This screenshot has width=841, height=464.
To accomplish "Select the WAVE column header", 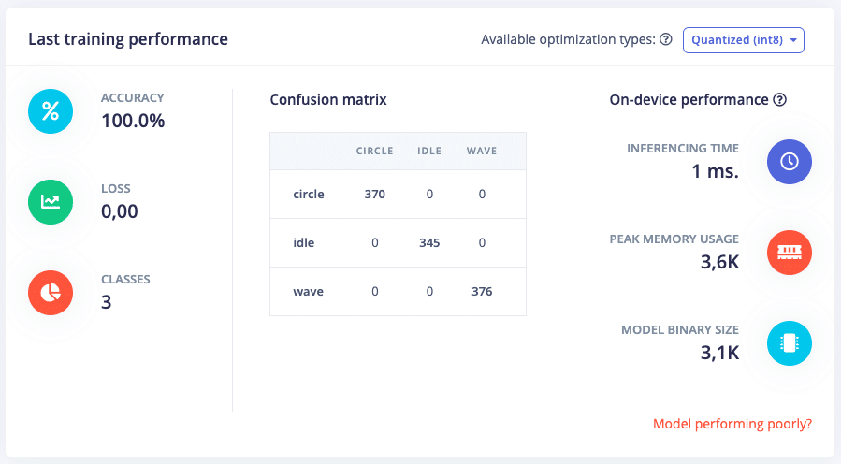I will pos(482,152).
